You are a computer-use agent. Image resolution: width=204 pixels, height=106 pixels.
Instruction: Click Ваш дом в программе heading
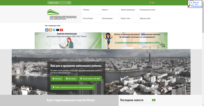click(76, 66)
